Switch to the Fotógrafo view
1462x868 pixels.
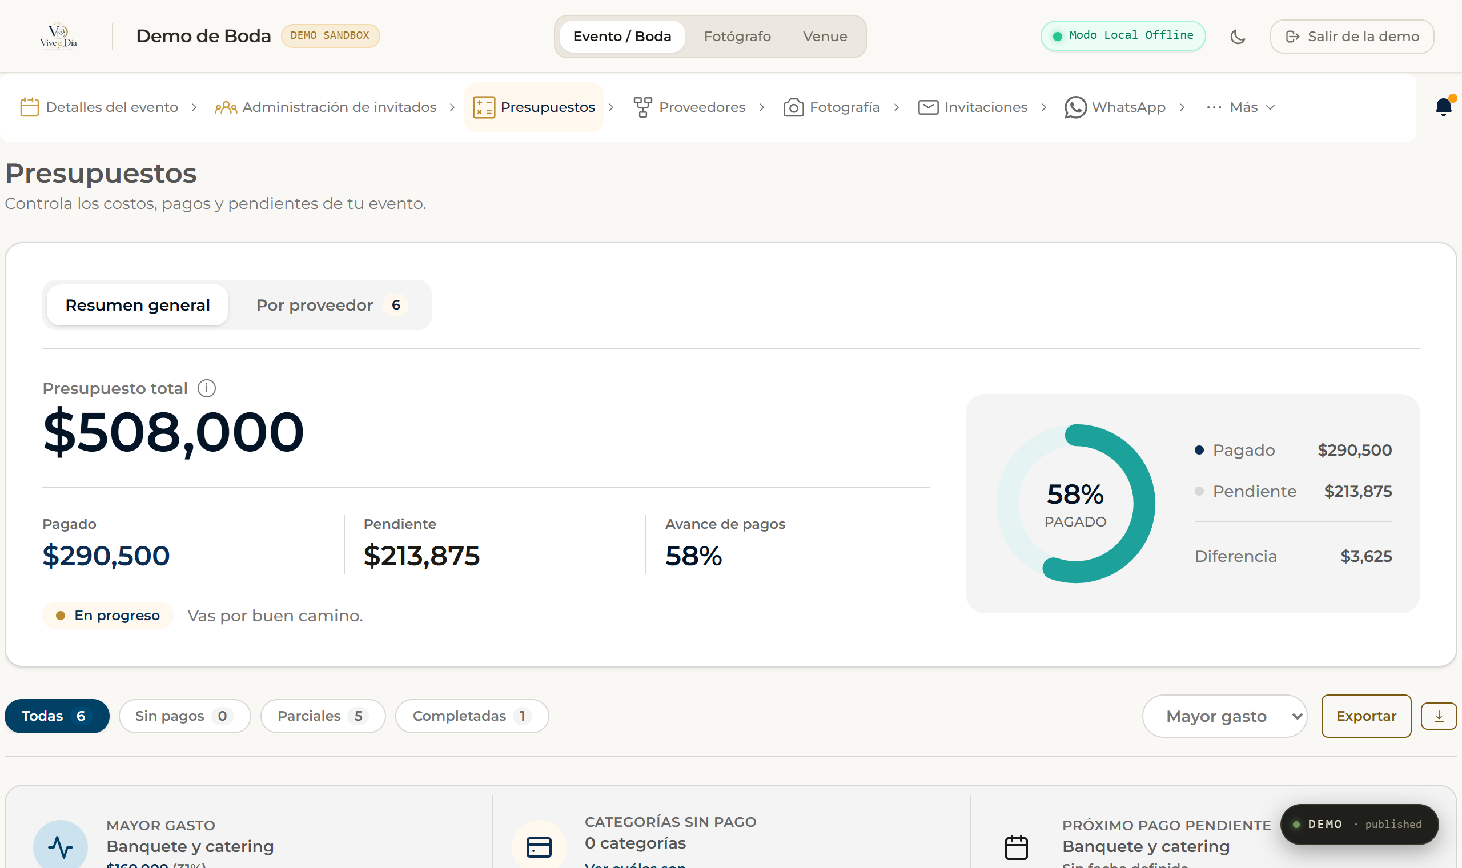tap(737, 37)
